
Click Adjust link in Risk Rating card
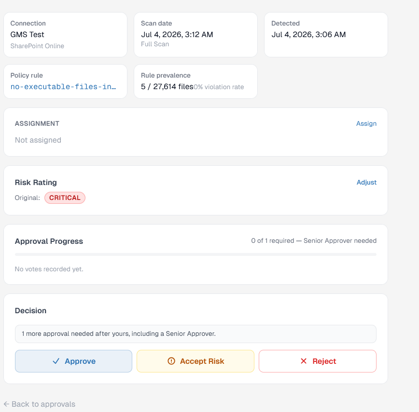coord(366,183)
